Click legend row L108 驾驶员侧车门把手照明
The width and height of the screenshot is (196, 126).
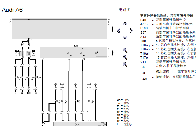pyautogui.click(x=165, y=28)
